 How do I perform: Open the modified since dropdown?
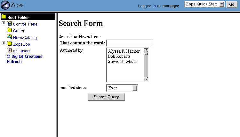point(135,88)
